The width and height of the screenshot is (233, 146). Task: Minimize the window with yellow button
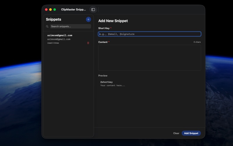[x=50, y=10]
